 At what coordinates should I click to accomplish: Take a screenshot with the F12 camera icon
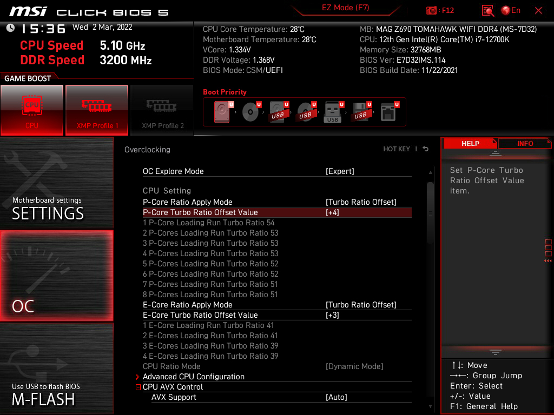pos(431,11)
